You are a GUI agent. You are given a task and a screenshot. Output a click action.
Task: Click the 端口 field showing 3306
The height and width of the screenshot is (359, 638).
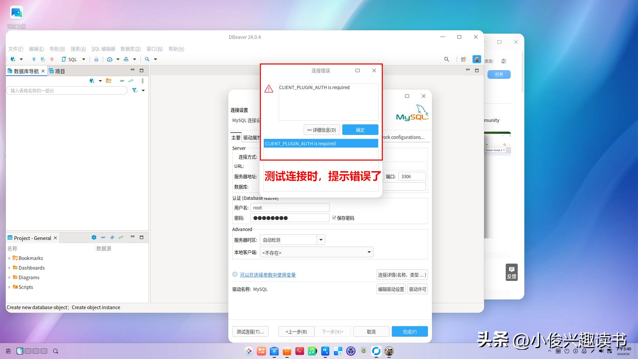point(412,176)
